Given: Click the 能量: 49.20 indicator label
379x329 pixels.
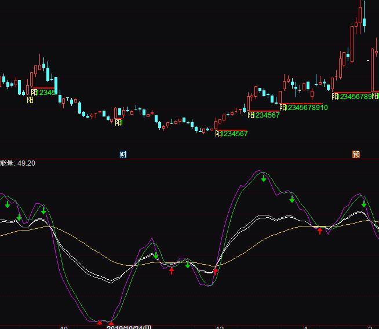Looking at the screenshot, I should 18,163.
